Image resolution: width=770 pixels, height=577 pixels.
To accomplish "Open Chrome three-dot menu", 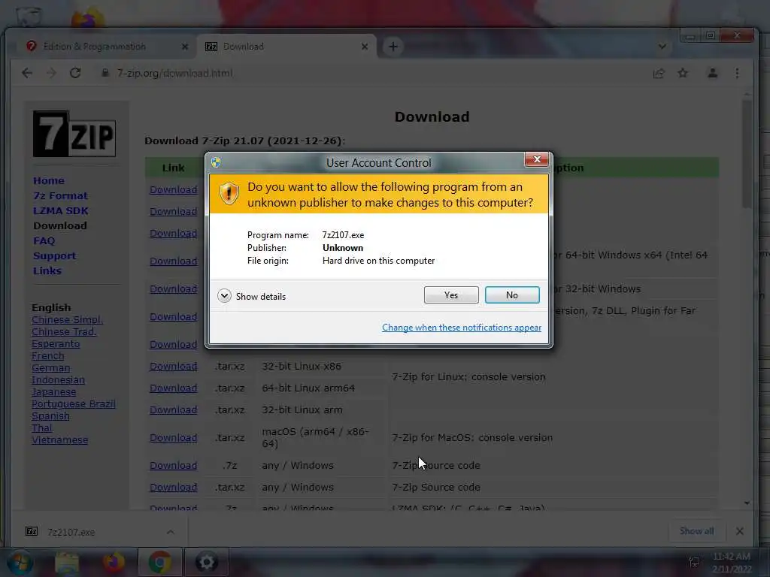I will point(737,73).
